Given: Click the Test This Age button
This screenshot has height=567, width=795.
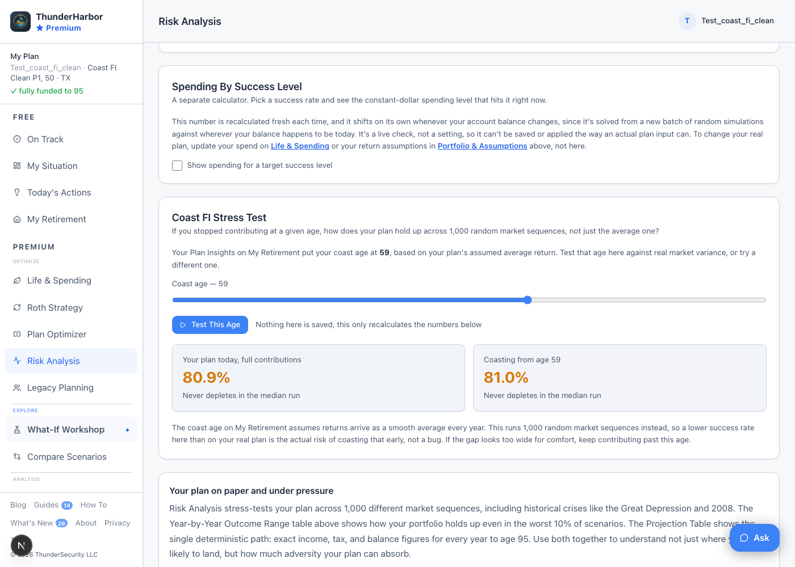Looking at the screenshot, I should 210,325.
